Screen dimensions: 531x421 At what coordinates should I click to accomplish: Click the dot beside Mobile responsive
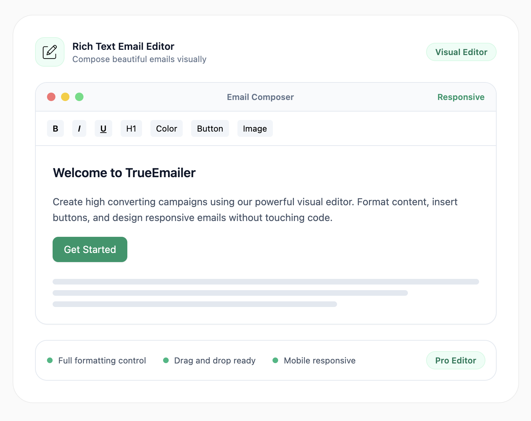[x=276, y=360]
